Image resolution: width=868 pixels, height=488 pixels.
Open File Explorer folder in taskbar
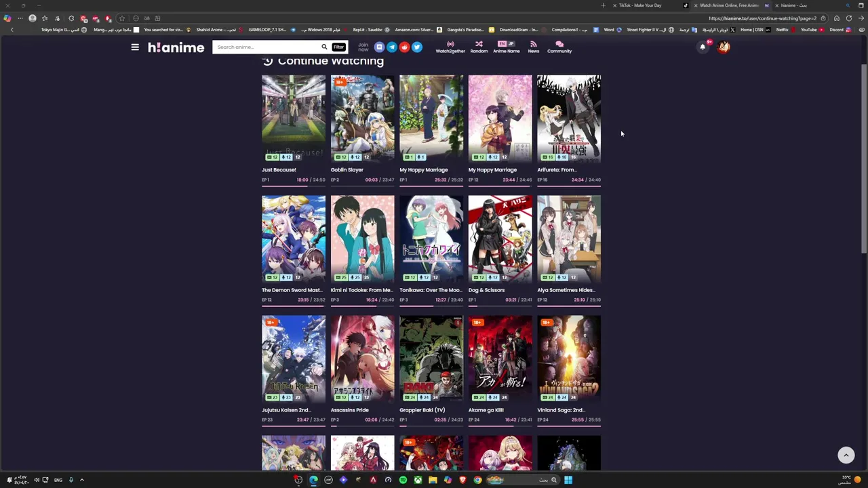[433, 480]
